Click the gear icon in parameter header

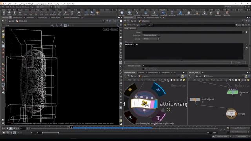[236, 25]
